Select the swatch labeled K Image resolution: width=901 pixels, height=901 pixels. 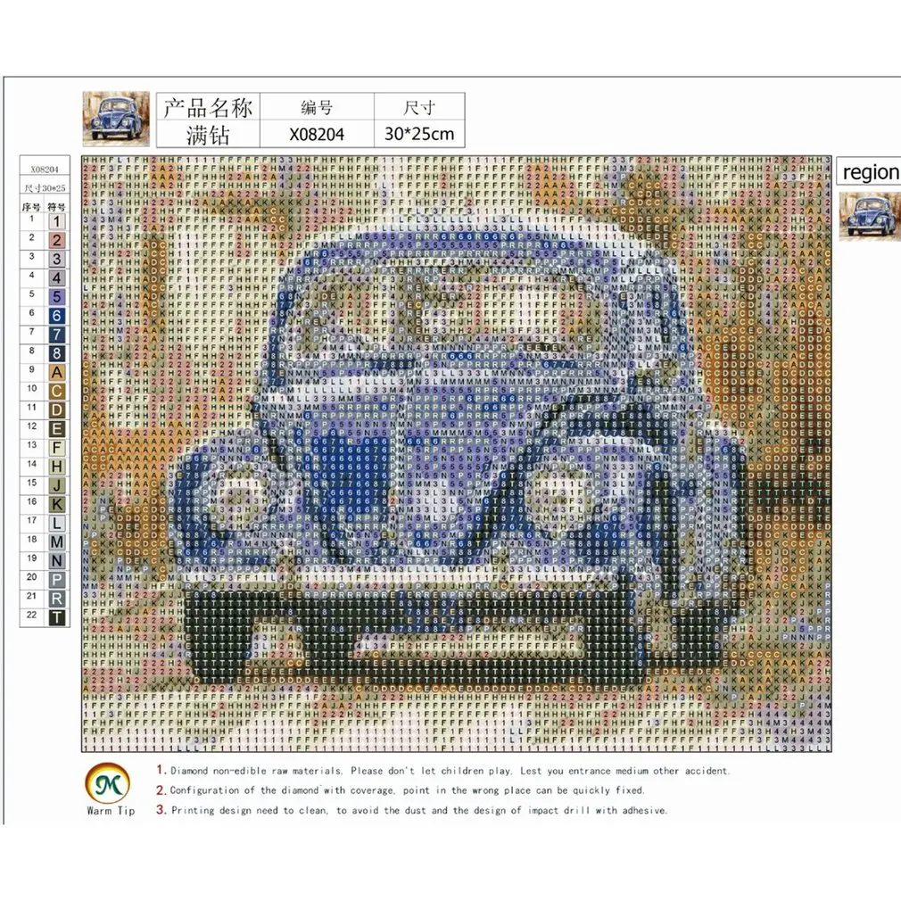pyautogui.click(x=56, y=505)
